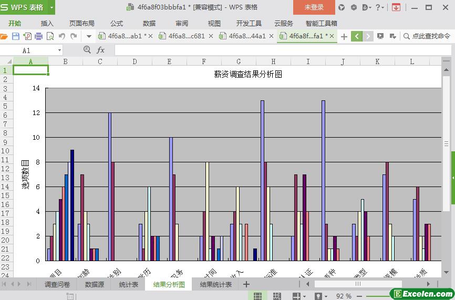Switch to page break preview view
455x300 pixels.
click(x=277, y=296)
